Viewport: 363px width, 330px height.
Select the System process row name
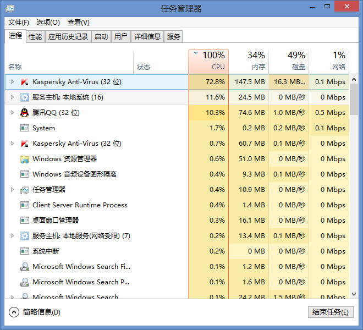pos(44,128)
